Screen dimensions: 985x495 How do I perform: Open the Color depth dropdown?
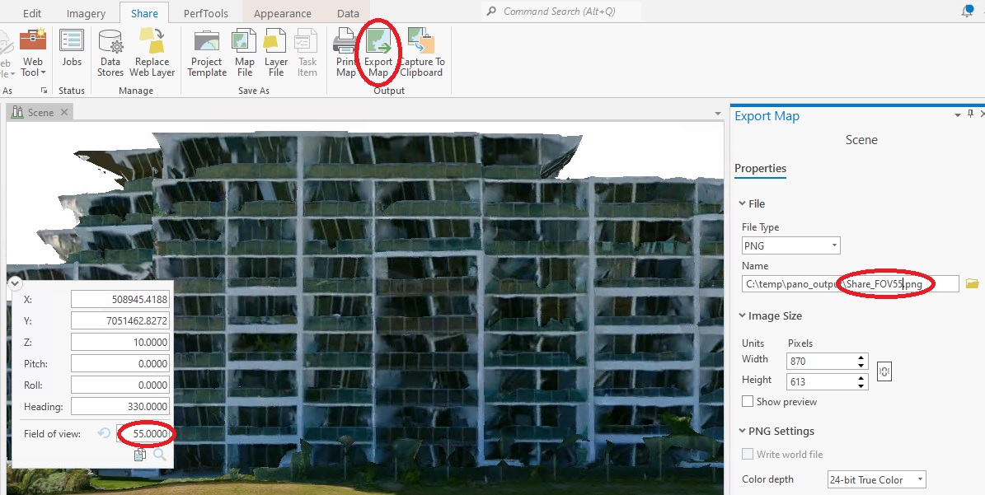pos(877,480)
